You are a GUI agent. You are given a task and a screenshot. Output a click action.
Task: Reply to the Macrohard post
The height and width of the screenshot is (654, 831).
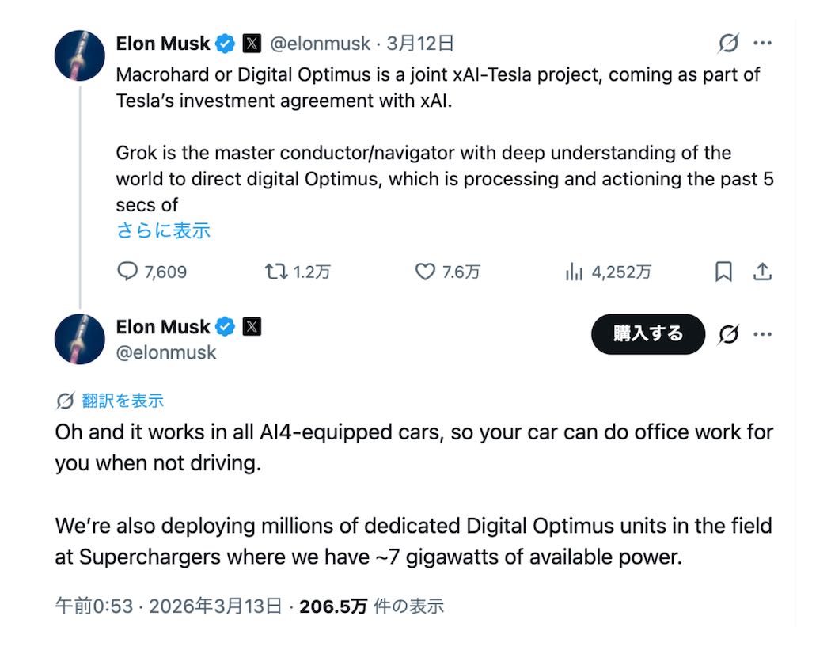click(x=129, y=272)
